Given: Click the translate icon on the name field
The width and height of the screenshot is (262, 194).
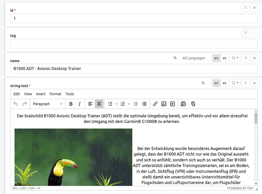Looking at the screenshot, I should [175, 58].
